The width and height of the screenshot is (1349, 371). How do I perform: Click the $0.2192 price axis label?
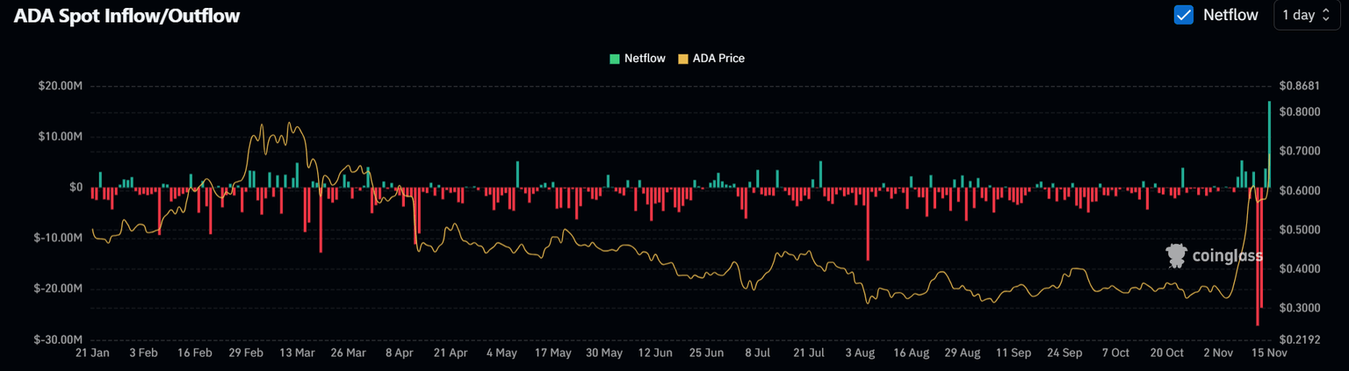[x=1300, y=339]
